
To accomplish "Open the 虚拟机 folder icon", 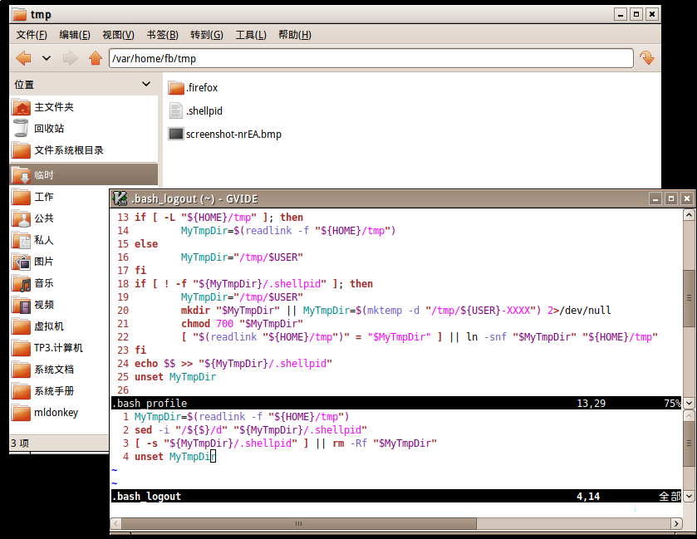I will (22, 326).
